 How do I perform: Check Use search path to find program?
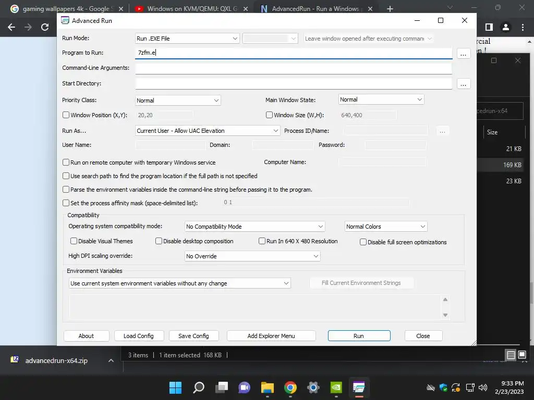[66, 176]
